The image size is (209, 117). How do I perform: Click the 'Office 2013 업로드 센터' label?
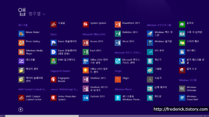99,70
